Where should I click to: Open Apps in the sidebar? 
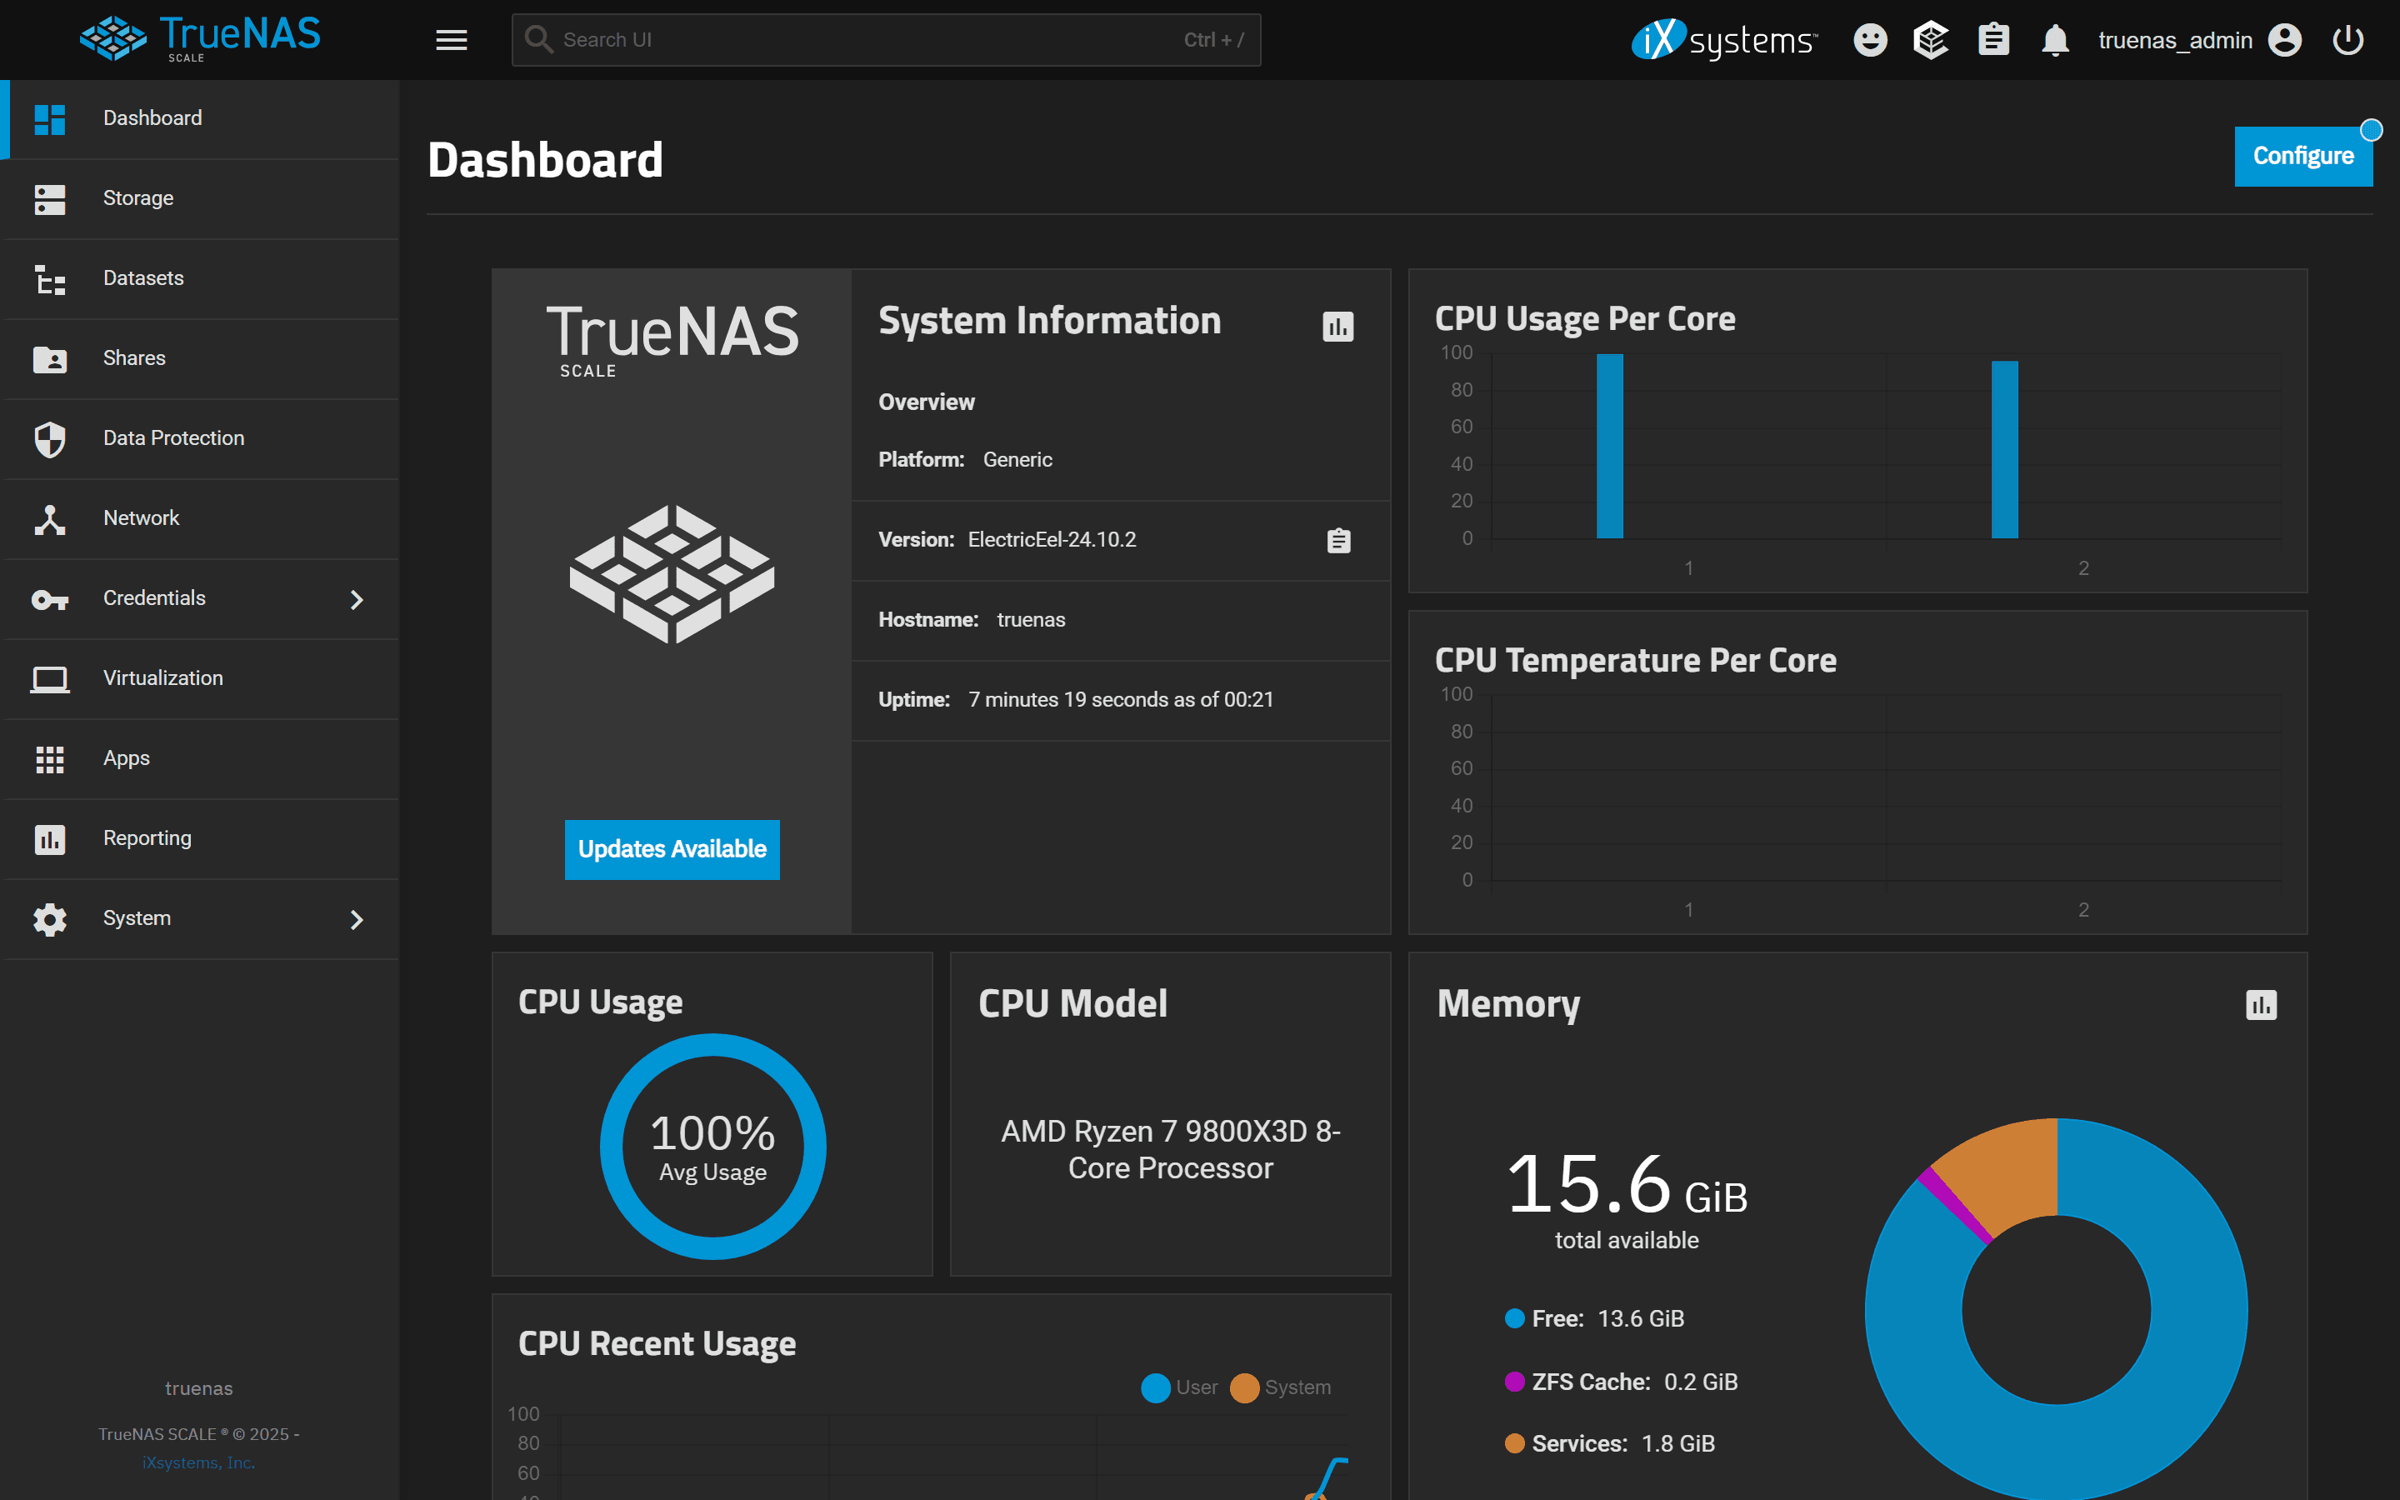click(199, 759)
